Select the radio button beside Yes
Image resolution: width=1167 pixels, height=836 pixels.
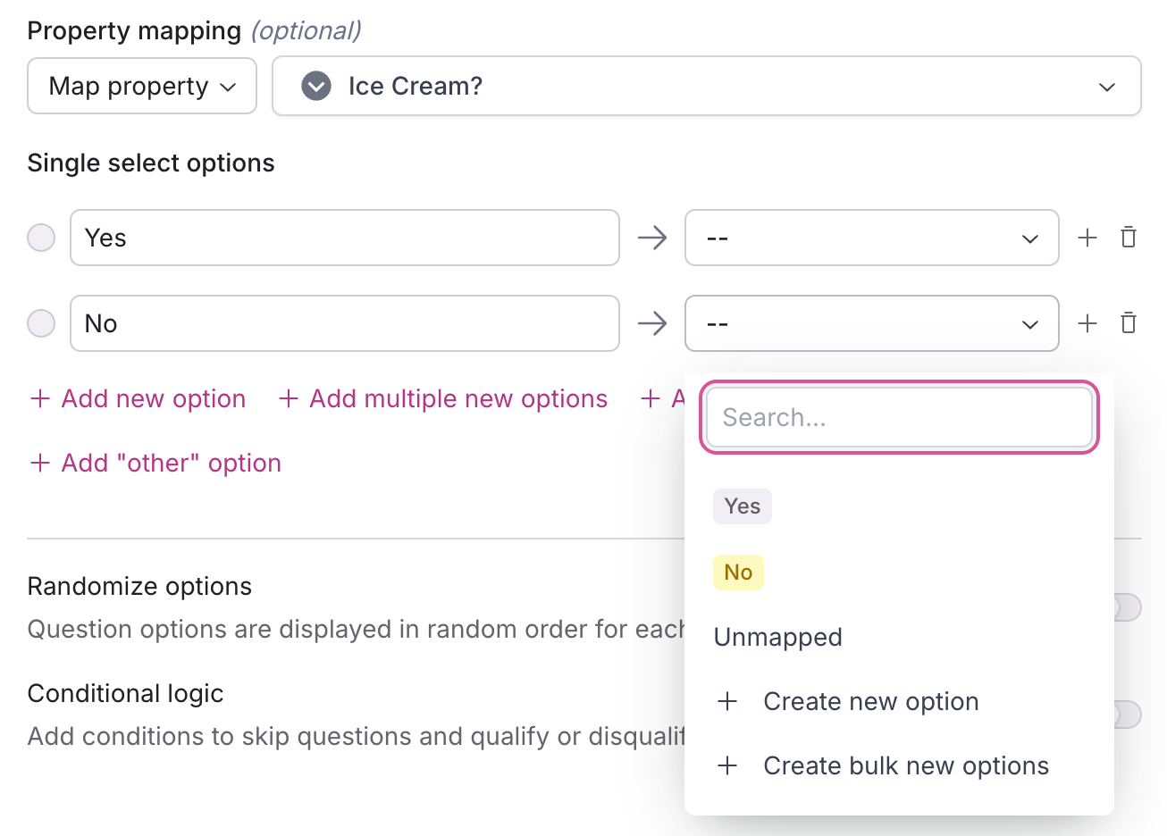41,238
